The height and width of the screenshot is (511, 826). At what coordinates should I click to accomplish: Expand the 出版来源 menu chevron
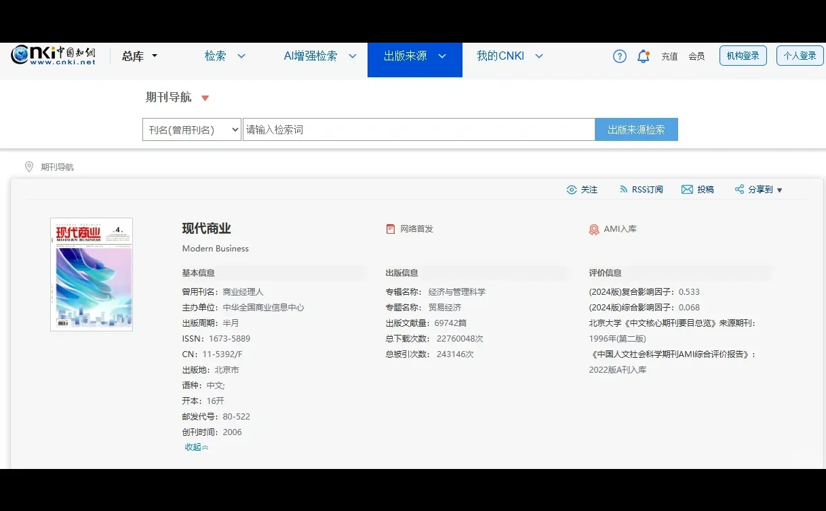(442, 56)
